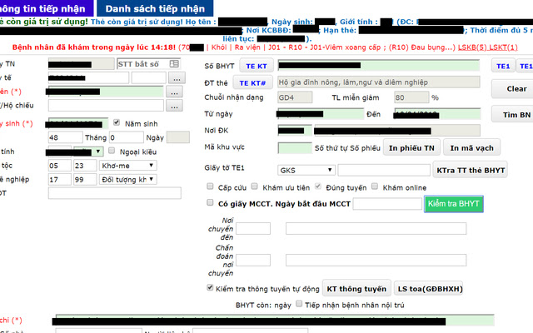Toggle the Năm sinh checkbox

pos(117,122)
